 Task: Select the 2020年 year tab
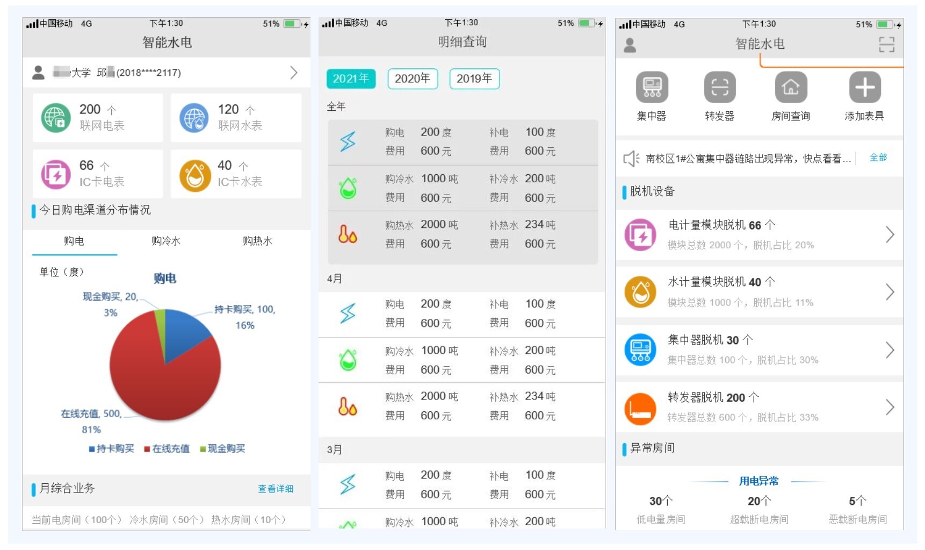point(412,79)
